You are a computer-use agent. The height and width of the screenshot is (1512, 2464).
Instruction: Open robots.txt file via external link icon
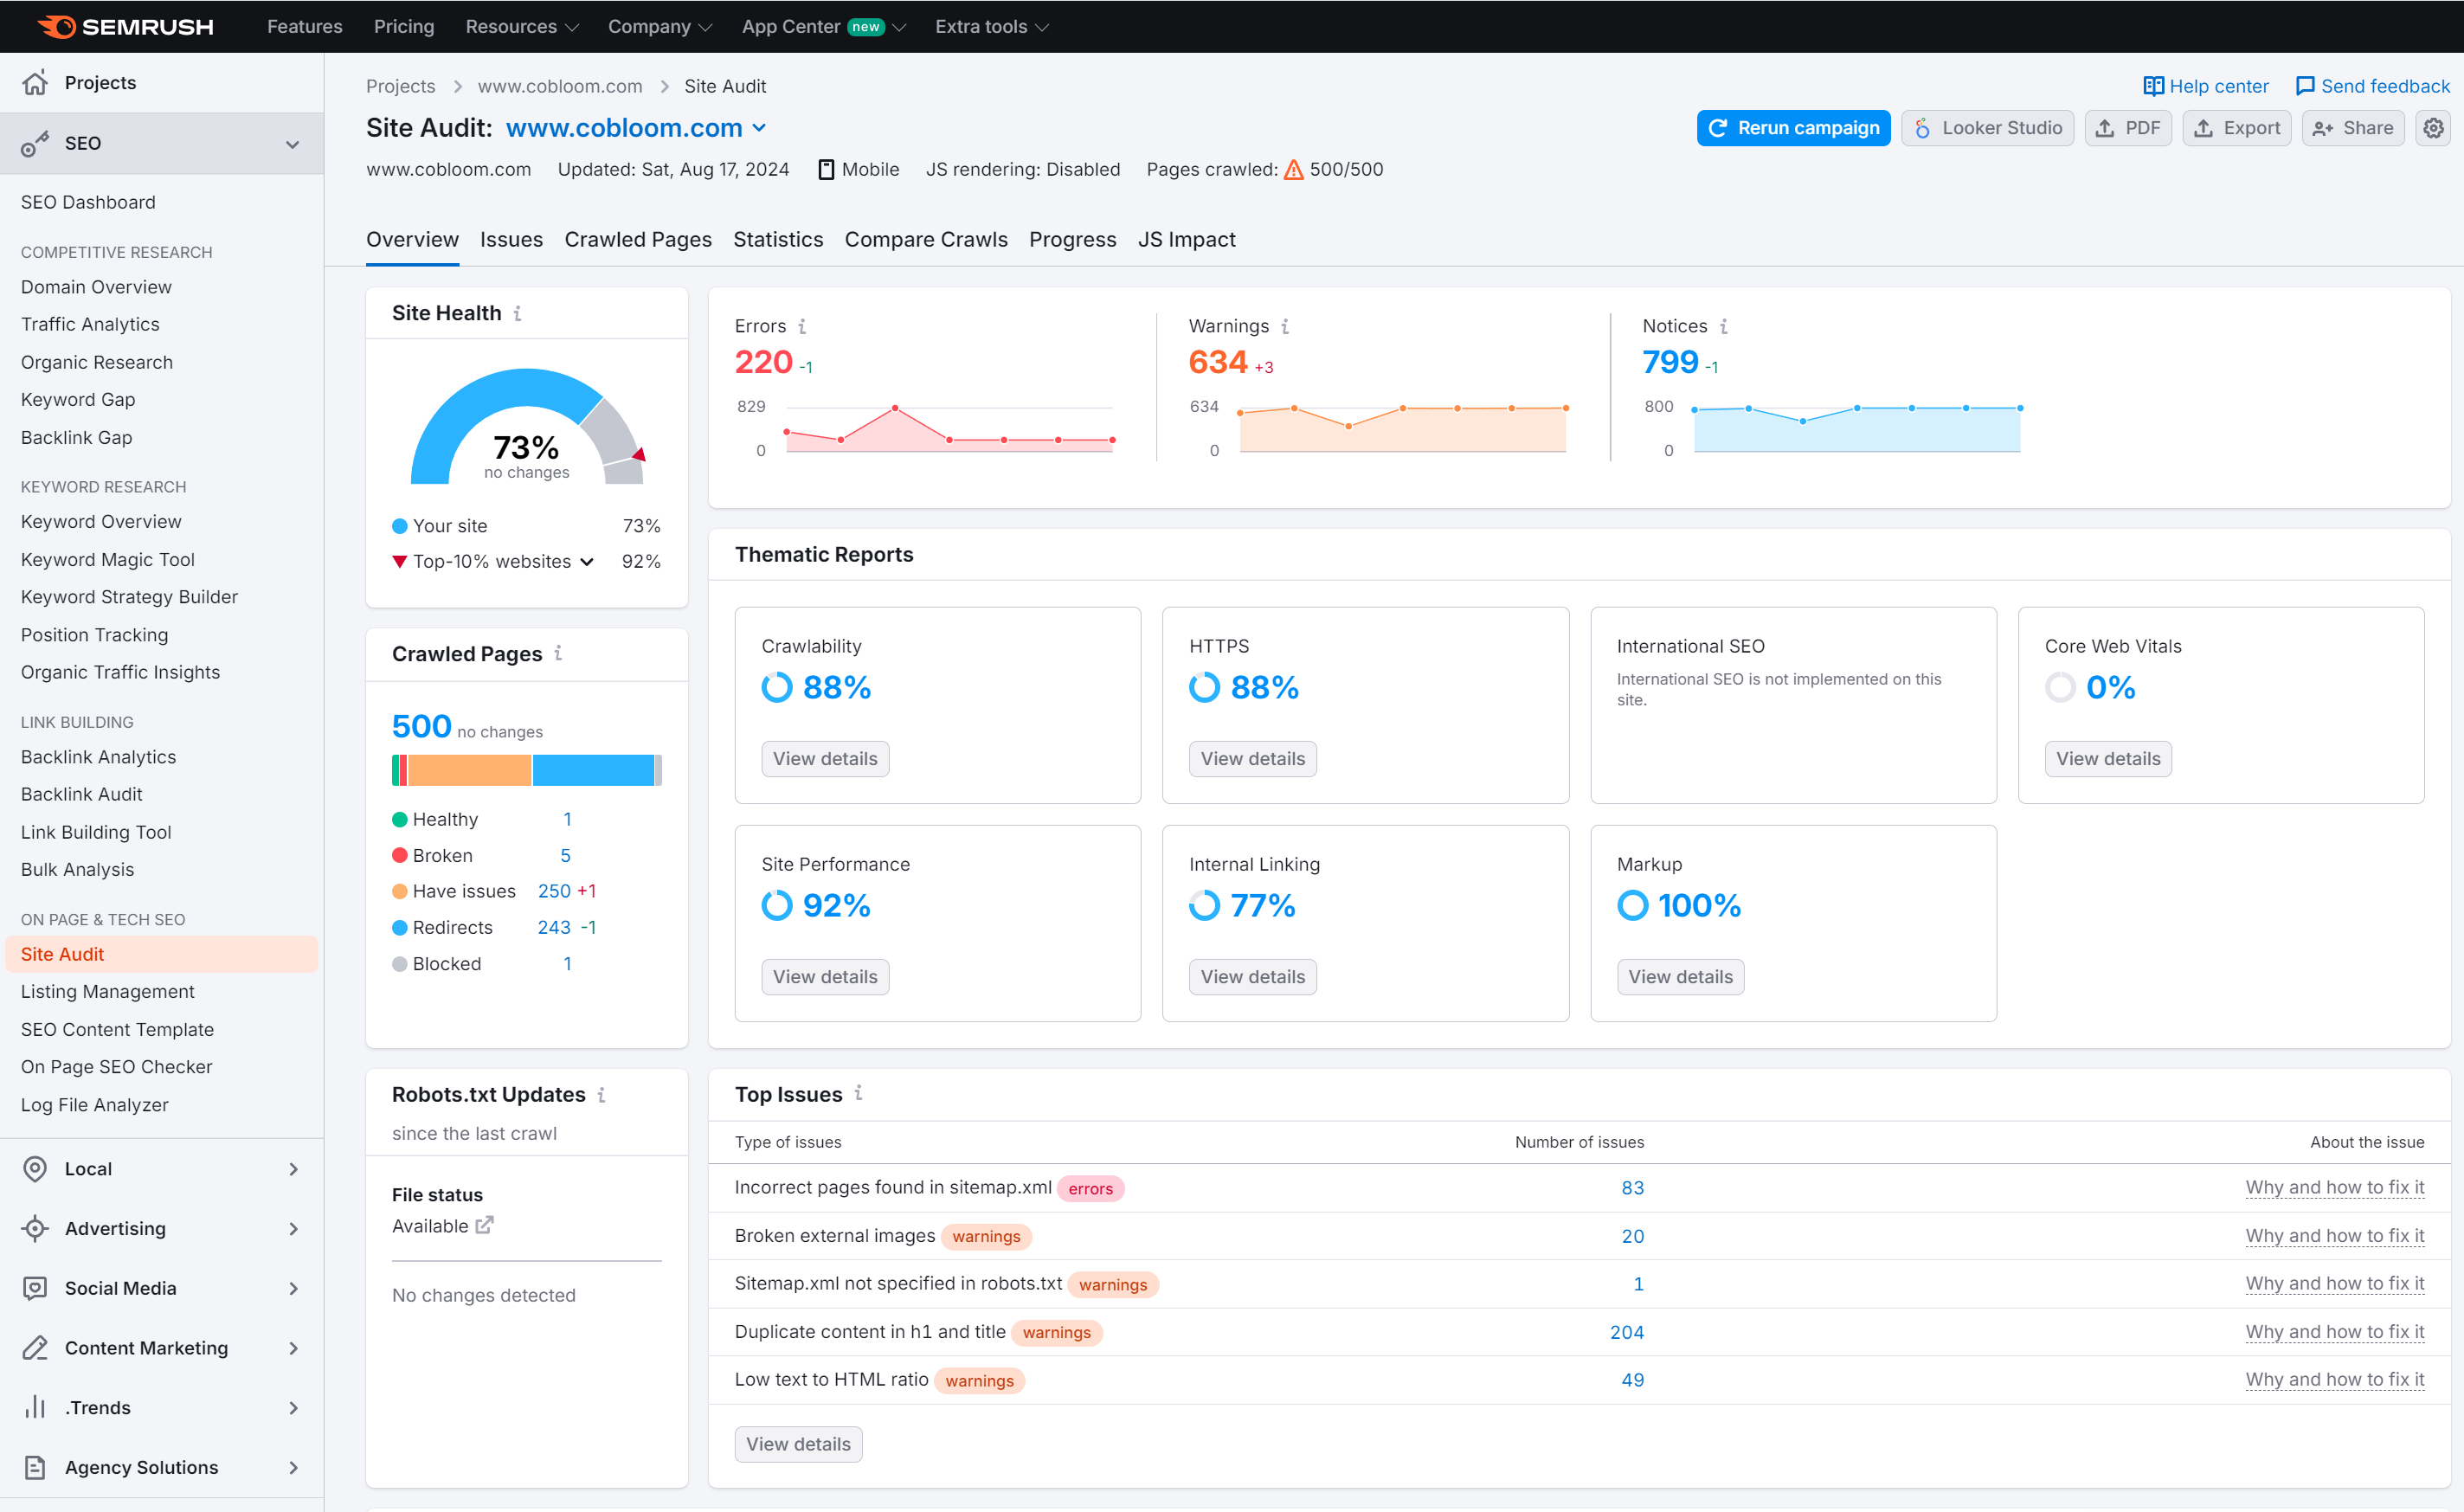tap(484, 1225)
